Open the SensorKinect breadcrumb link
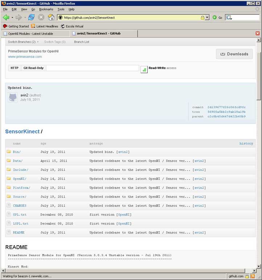Image resolution: width=262 pixels, height=280 pixels. [x=22, y=131]
